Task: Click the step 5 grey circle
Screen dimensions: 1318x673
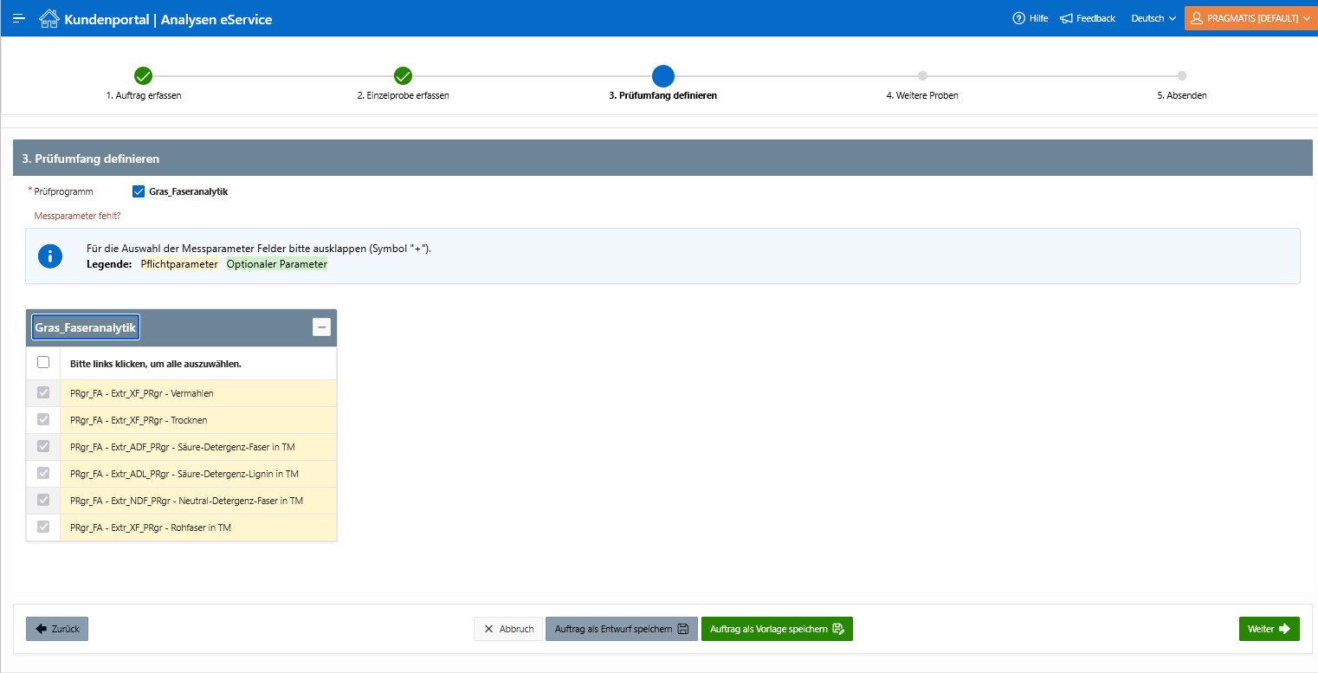Action: (1182, 76)
